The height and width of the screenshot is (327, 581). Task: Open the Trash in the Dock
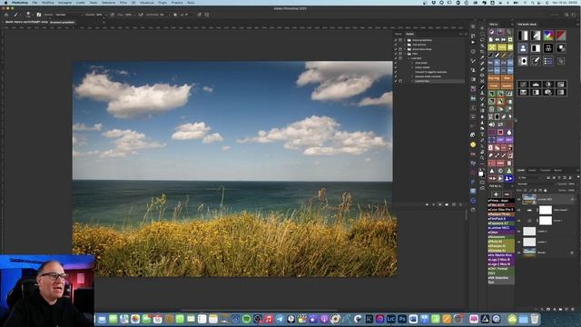coord(535,319)
